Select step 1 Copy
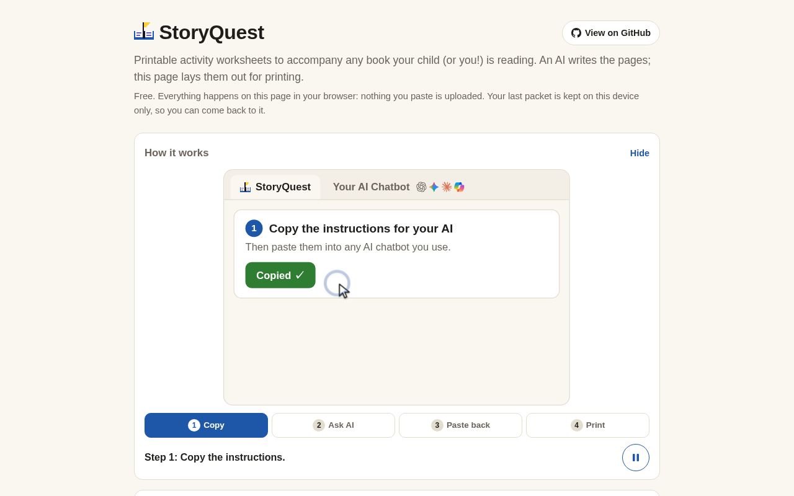The height and width of the screenshot is (496, 794). tap(206, 425)
